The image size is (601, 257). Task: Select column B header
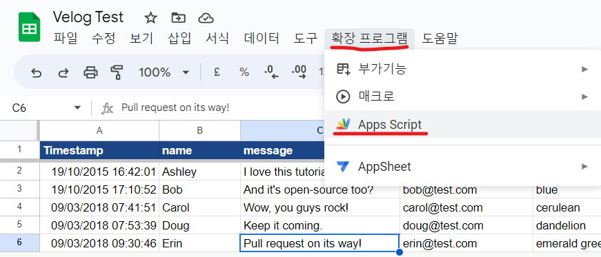coord(199,131)
